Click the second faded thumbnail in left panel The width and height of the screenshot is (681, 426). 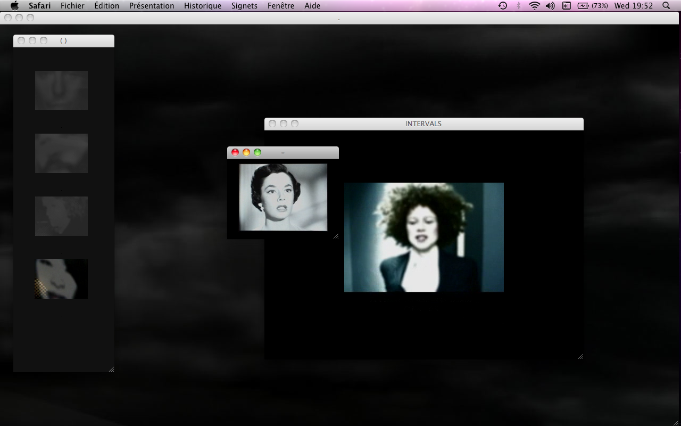point(61,153)
